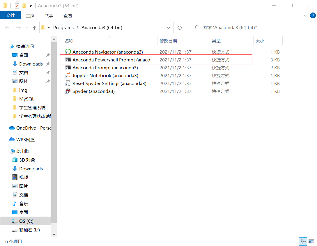Click the help question mark icon

pyautogui.click(x=313, y=15)
